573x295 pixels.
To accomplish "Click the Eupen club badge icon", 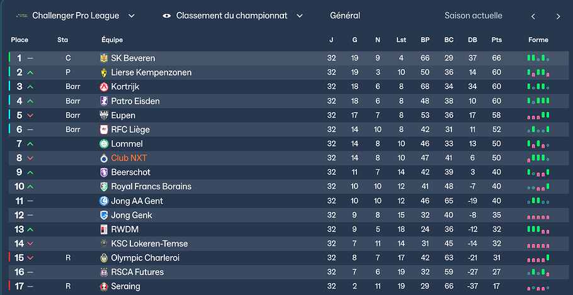I will click(104, 115).
